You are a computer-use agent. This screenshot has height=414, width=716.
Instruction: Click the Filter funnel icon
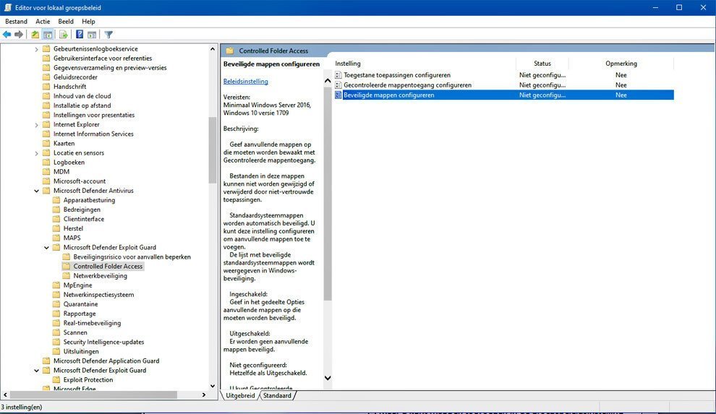108,35
